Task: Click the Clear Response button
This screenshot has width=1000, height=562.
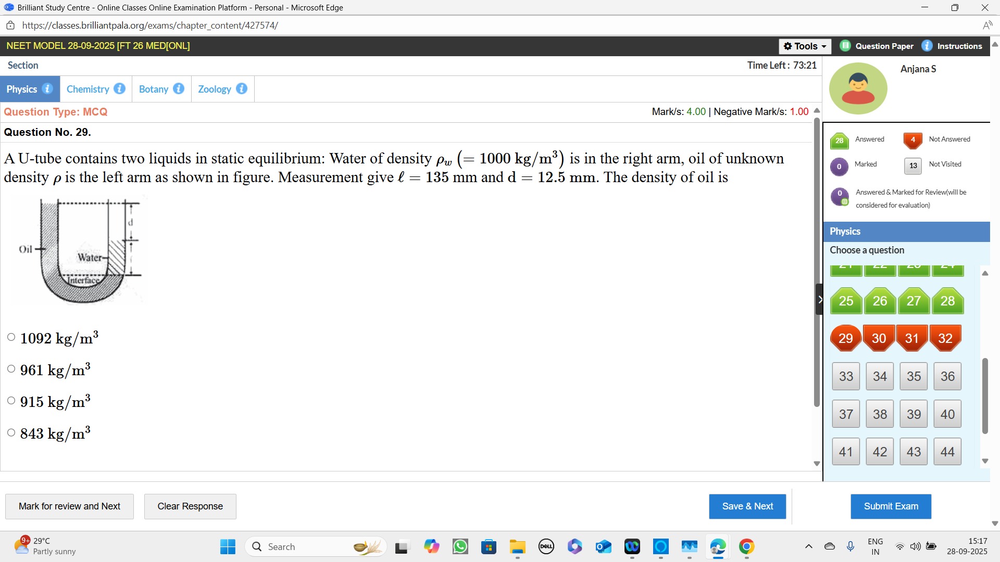Action: point(190,506)
